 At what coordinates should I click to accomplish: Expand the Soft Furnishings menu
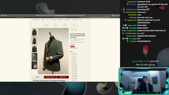[x=68, y=20]
